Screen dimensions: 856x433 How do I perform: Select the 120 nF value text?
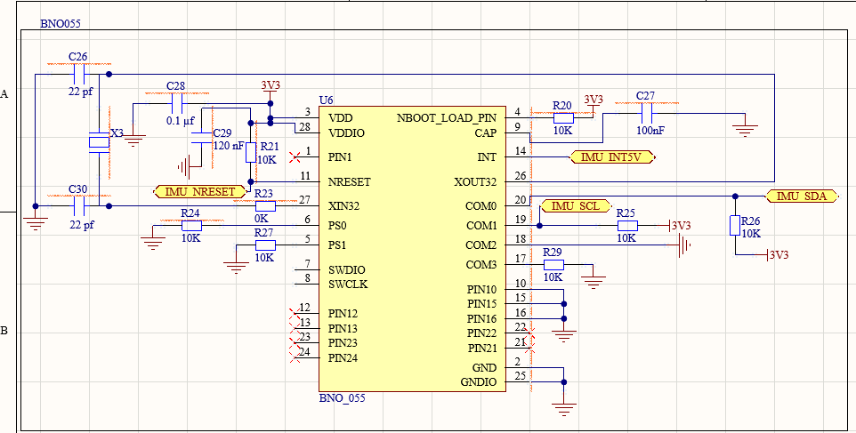coord(229,146)
